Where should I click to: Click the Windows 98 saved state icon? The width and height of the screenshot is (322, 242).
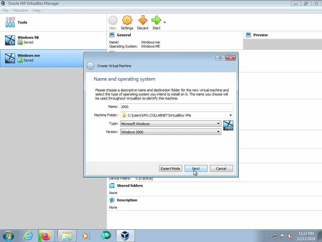pos(20,43)
